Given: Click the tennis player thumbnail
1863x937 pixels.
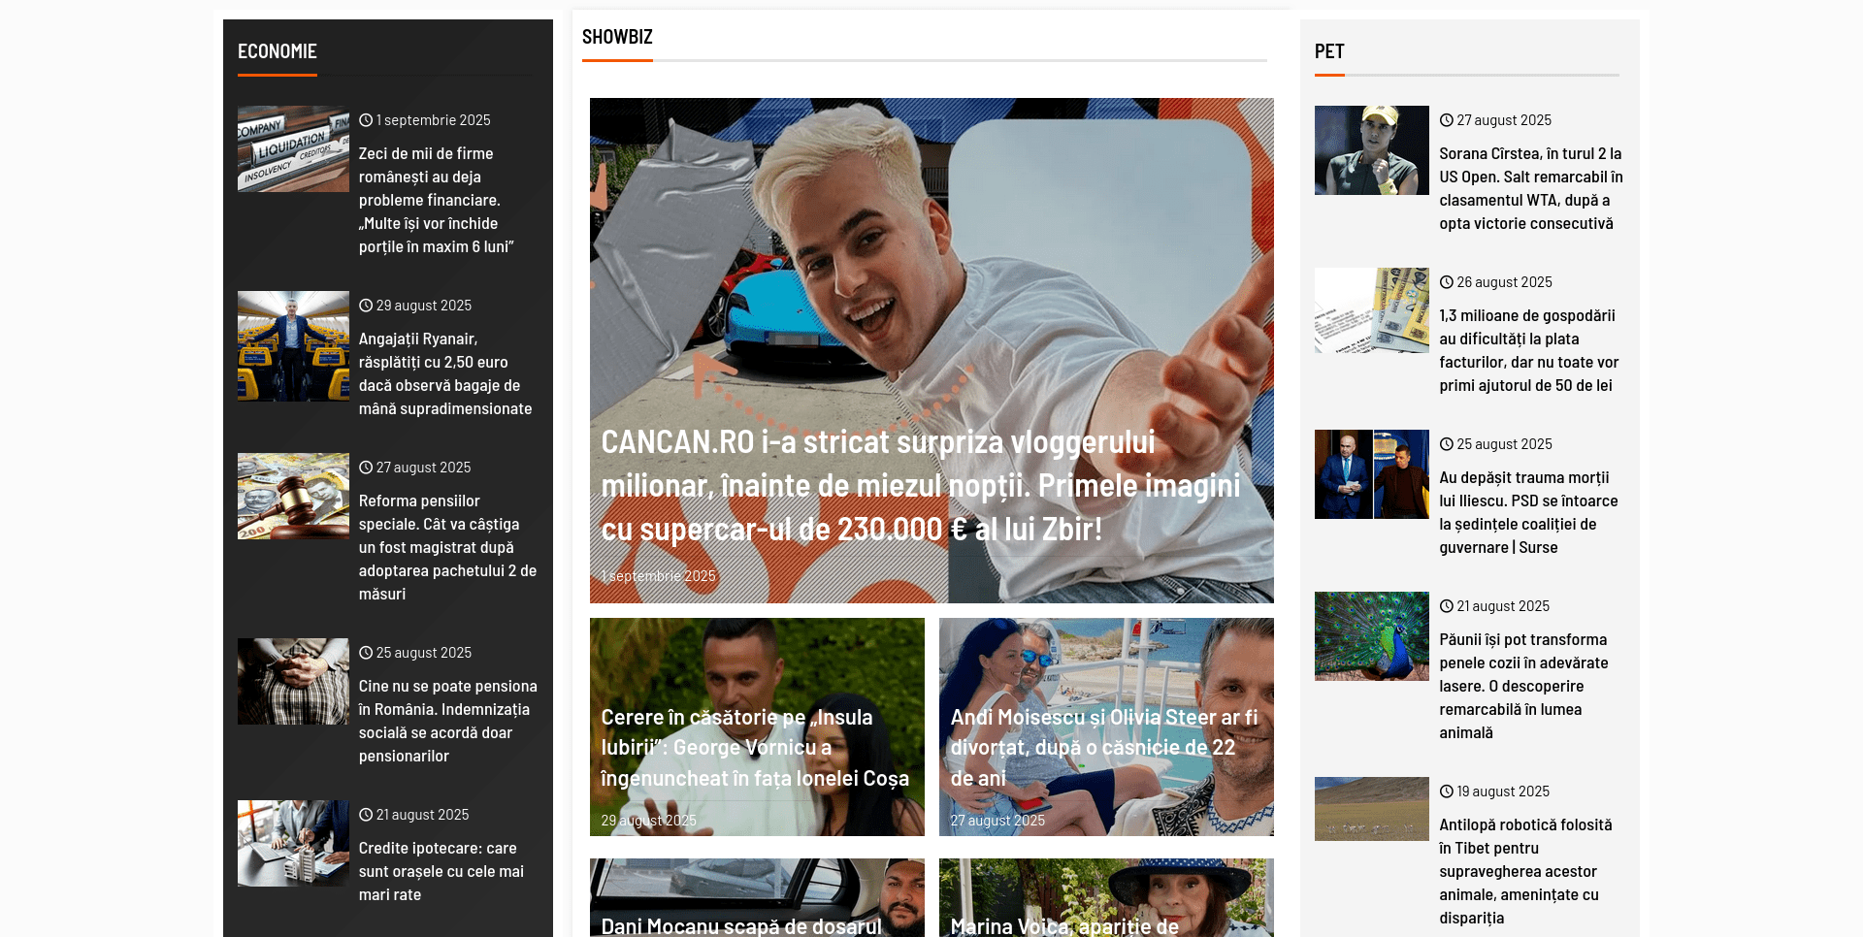Looking at the screenshot, I should click(1371, 150).
